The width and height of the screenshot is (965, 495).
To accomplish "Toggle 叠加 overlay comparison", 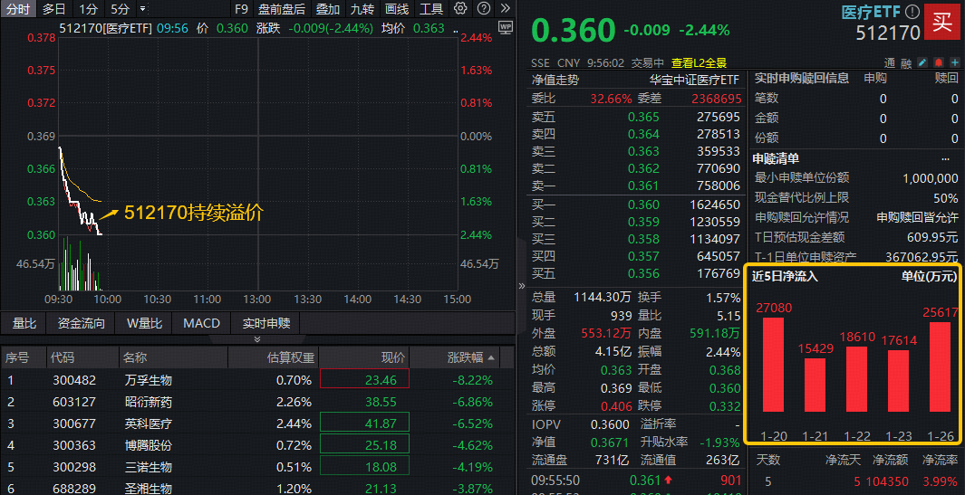I will [328, 9].
